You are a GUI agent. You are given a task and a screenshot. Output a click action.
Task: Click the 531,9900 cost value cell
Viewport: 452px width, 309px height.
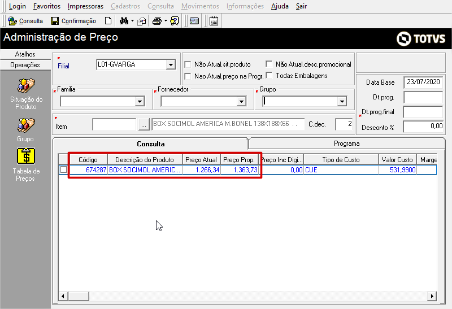[397, 170]
